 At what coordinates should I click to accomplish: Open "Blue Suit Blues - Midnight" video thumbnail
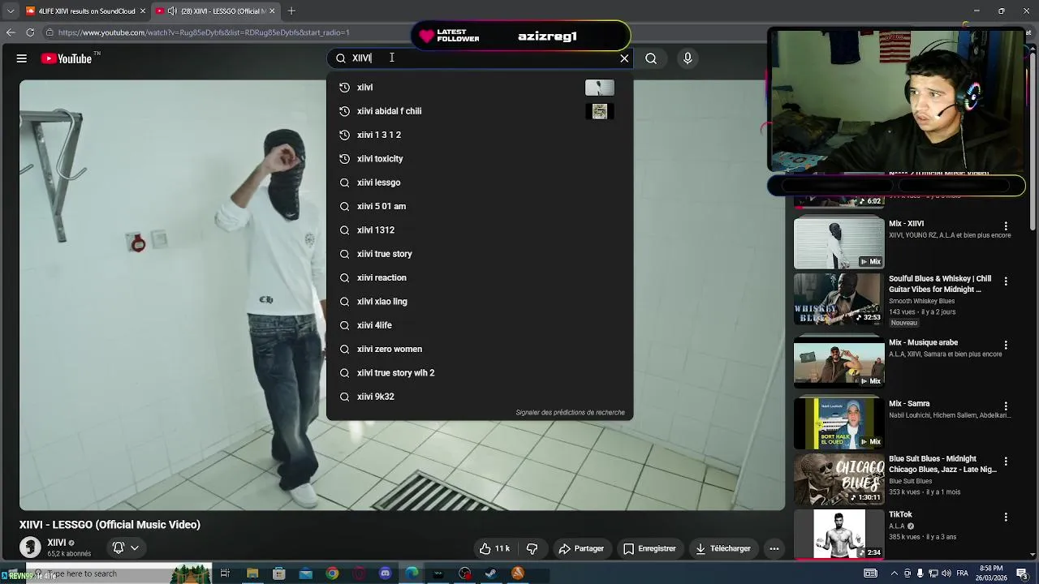[839, 479]
